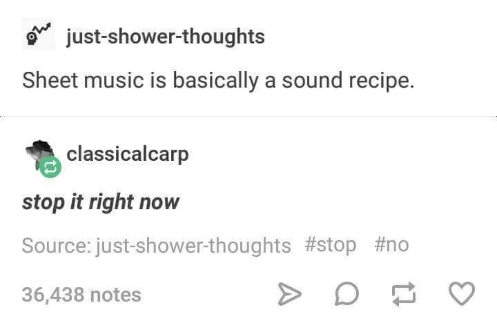Open the just-shower-thoughts avatar image

39,35
